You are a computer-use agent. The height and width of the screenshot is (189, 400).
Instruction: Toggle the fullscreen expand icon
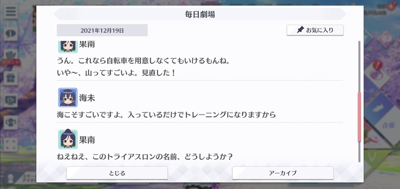click(x=11, y=145)
